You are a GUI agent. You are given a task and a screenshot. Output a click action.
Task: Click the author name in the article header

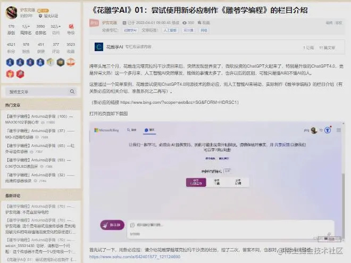[110, 23]
